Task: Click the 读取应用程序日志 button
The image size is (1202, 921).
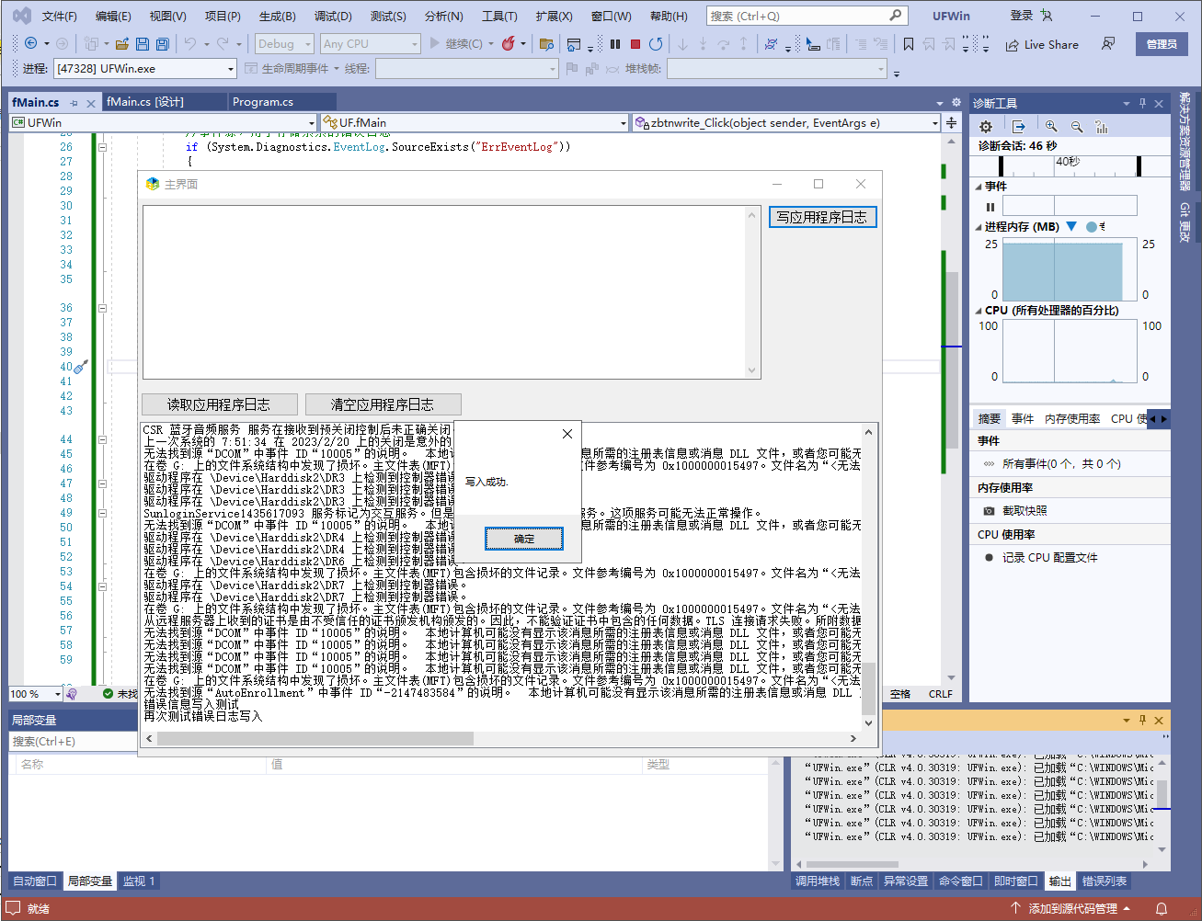Action: click(219, 404)
